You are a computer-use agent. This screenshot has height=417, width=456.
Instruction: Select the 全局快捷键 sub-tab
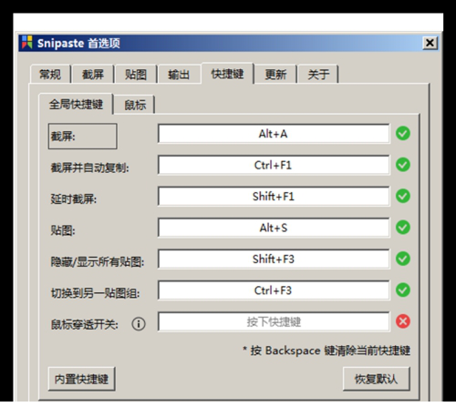[76, 104]
